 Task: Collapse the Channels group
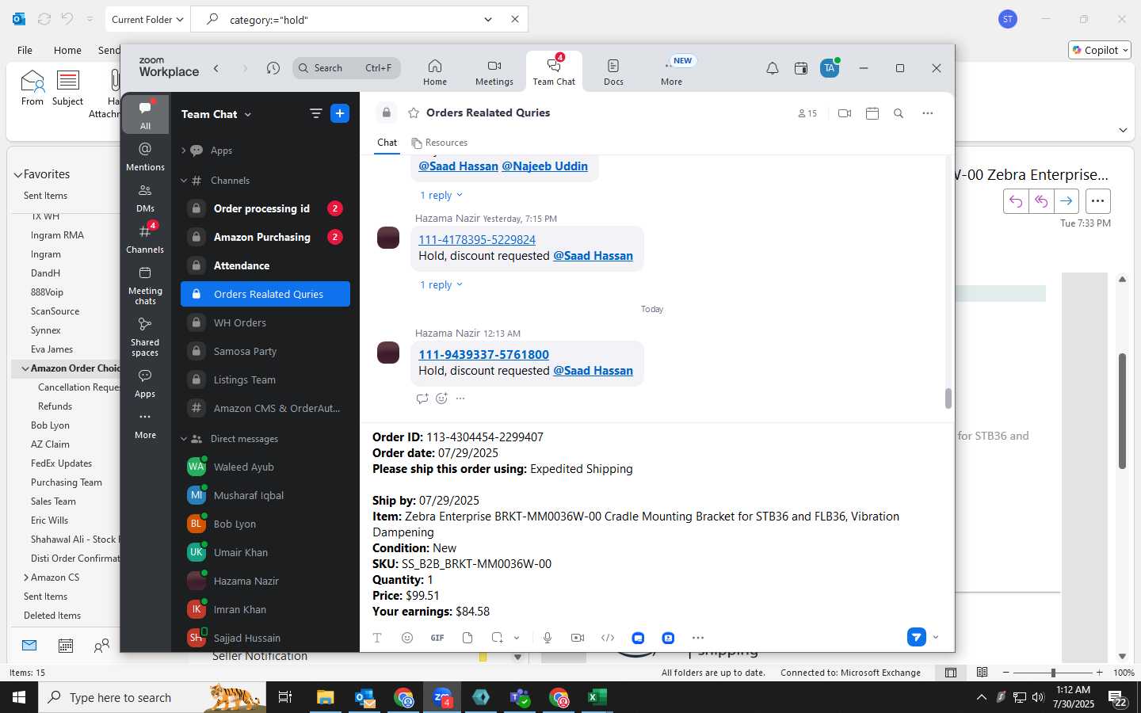click(183, 181)
